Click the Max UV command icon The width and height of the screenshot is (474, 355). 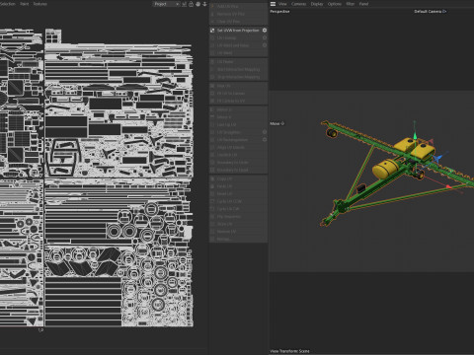212,86
